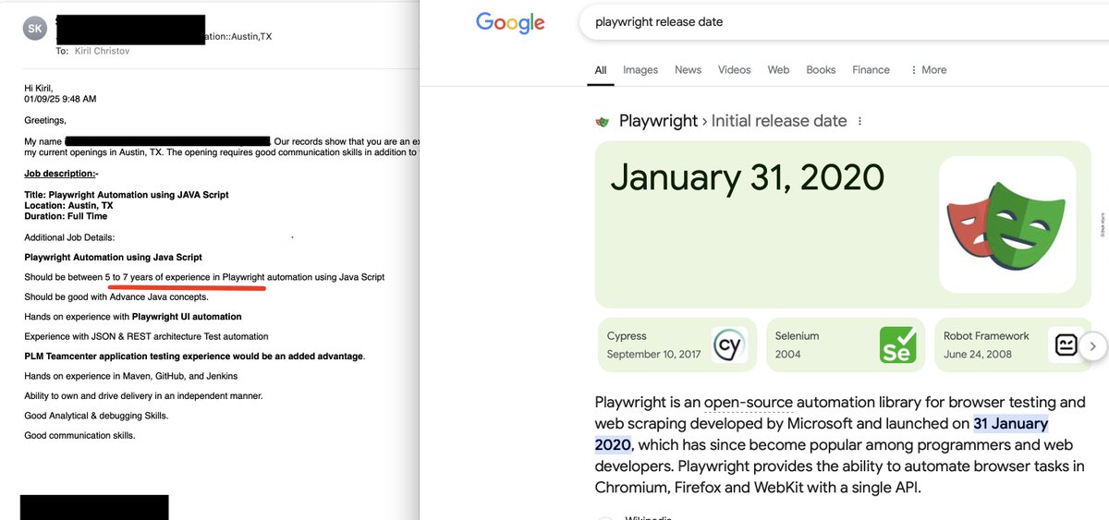
Task: Switch to the Web tab
Action: [x=778, y=70]
